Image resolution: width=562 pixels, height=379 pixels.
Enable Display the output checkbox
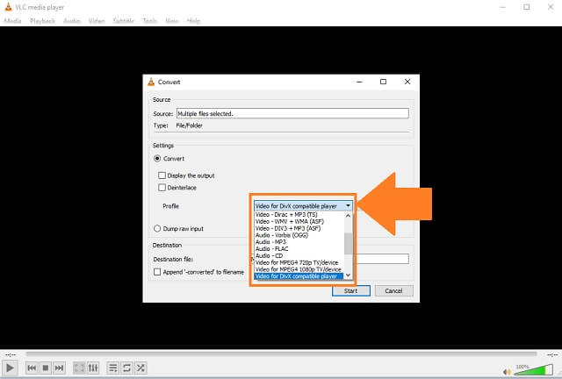(162, 175)
